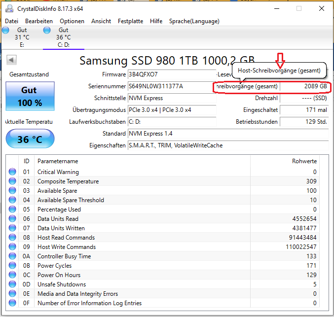Click the Gut 100 % health status button
This screenshot has width=334, height=317.
[30, 96]
